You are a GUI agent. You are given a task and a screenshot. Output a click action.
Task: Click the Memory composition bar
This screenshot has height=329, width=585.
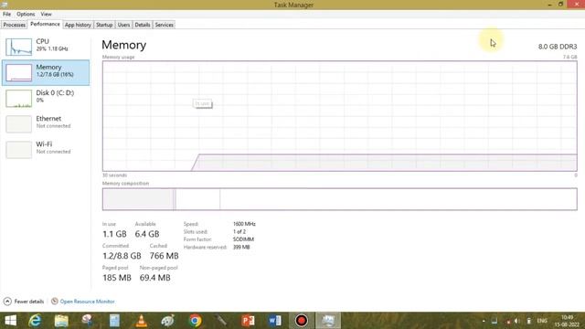pyautogui.click(x=339, y=199)
